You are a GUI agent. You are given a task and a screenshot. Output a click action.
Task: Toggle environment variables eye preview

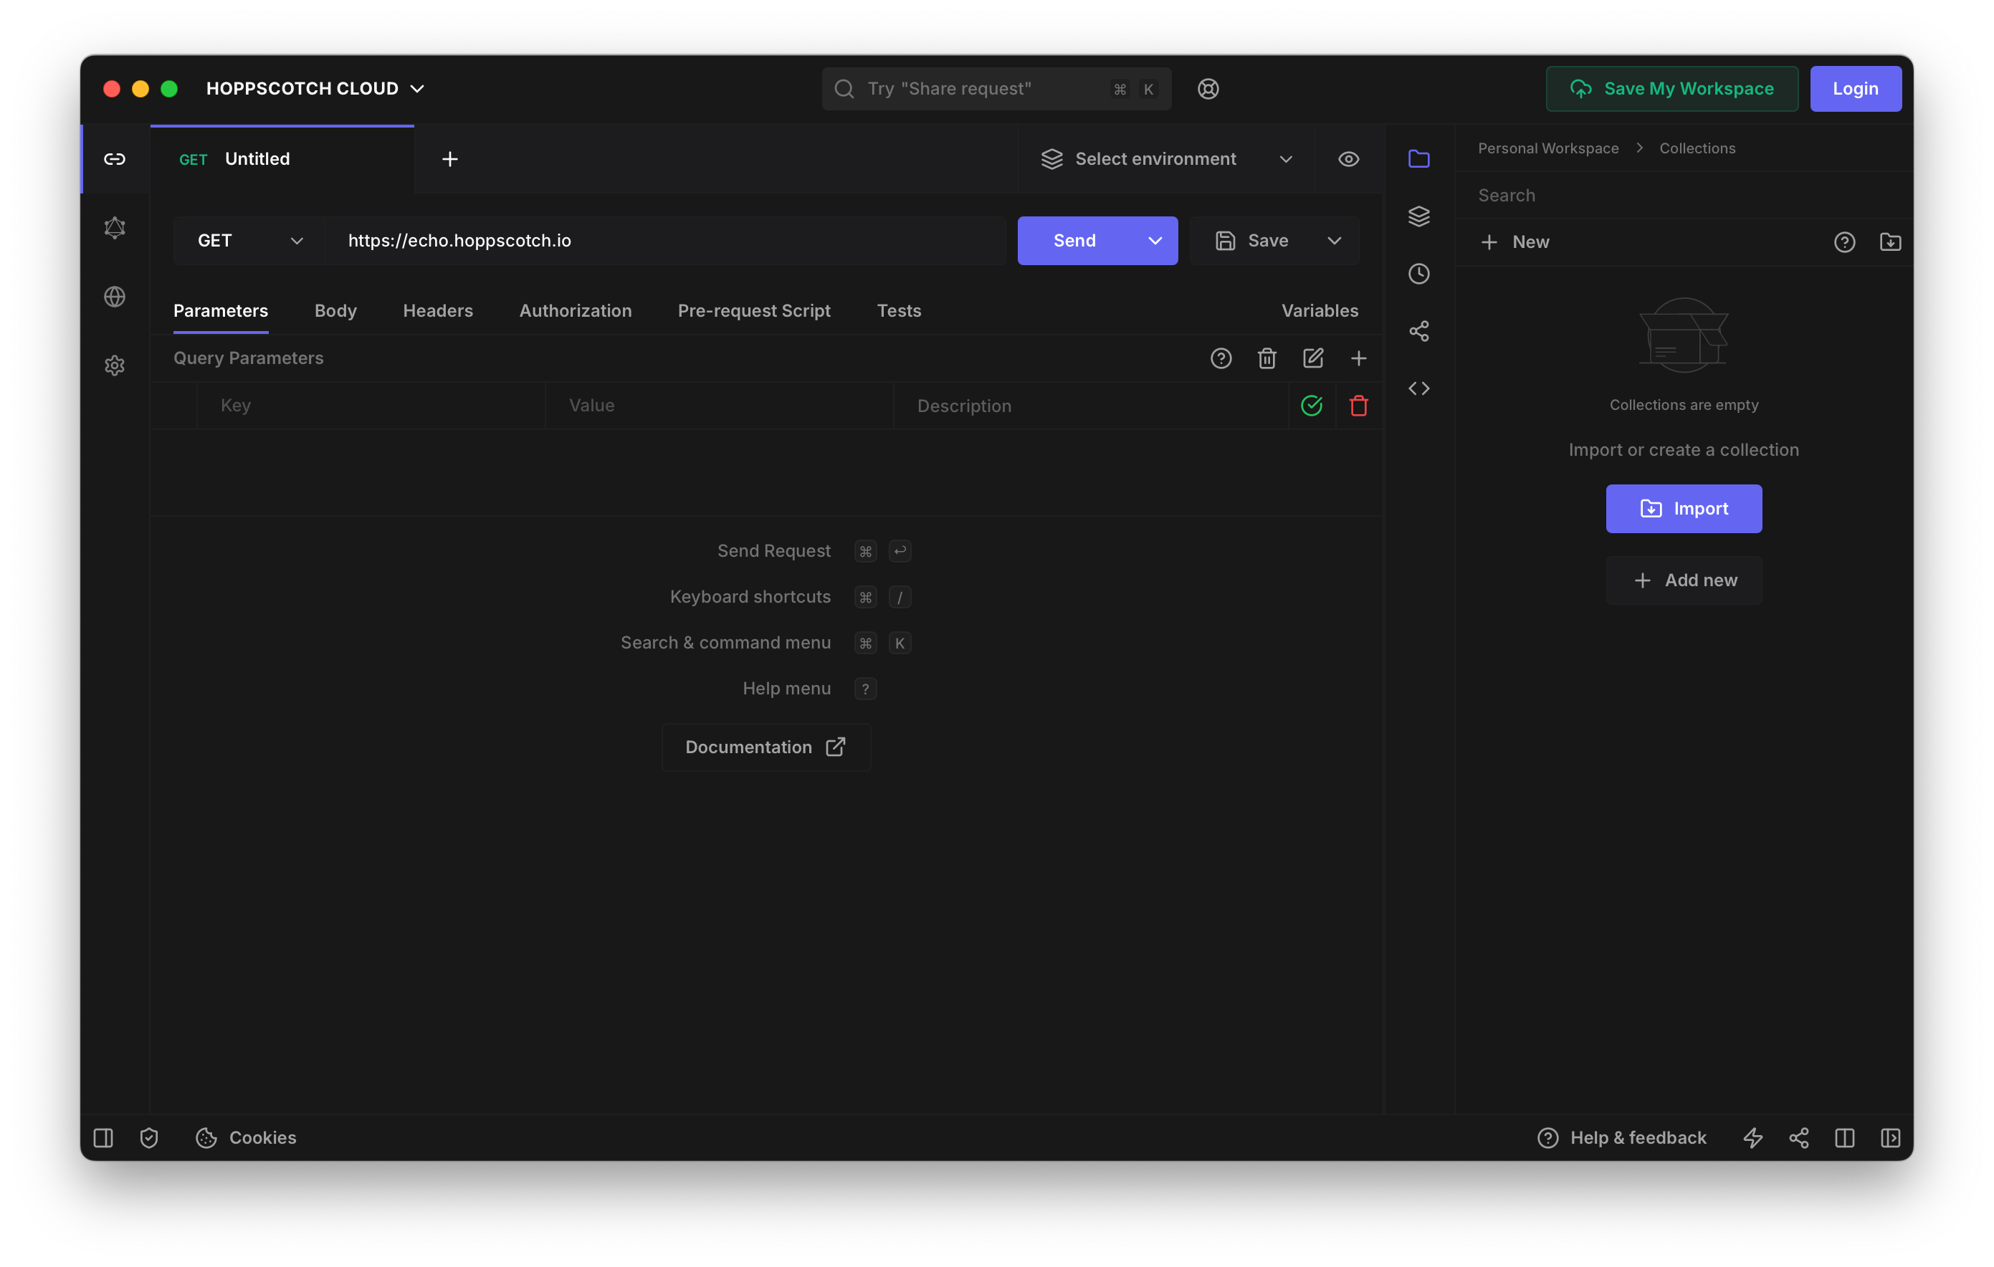[1348, 159]
